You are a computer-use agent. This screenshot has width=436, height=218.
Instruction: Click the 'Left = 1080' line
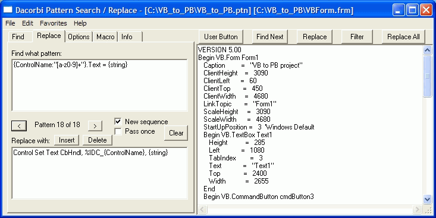(237, 150)
